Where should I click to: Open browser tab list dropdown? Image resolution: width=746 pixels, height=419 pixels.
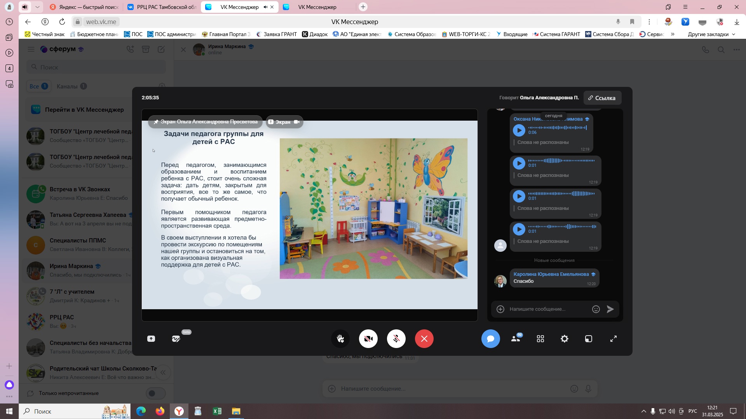pyautogui.click(x=37, y=7)
